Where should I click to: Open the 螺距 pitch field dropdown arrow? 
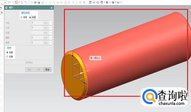pos(51,38)
